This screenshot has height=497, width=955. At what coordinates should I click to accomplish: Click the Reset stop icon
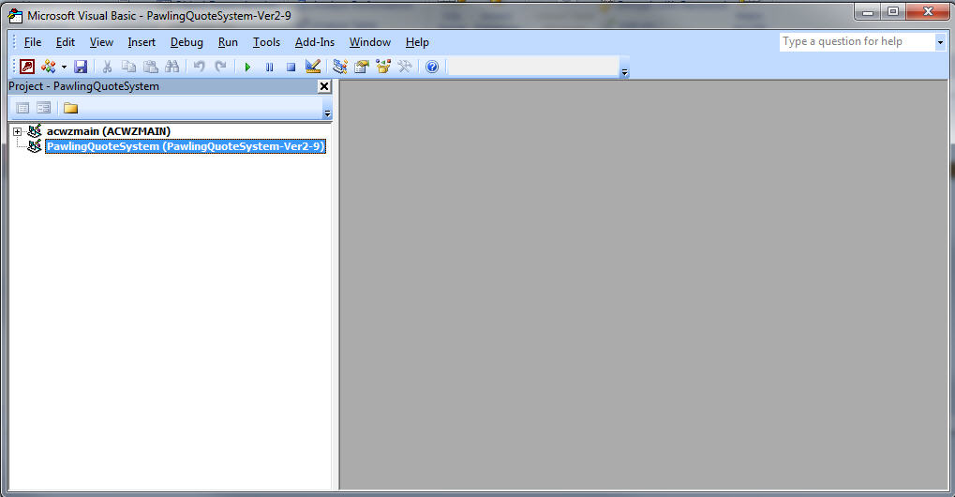[x=291, y=67]
